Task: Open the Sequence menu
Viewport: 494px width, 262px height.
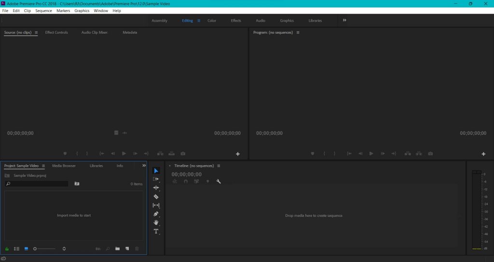Action: pos(43,11)
